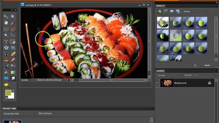Click the Background layer name
This screenshot has height=123, width=219.
click(x=180, y=83)
